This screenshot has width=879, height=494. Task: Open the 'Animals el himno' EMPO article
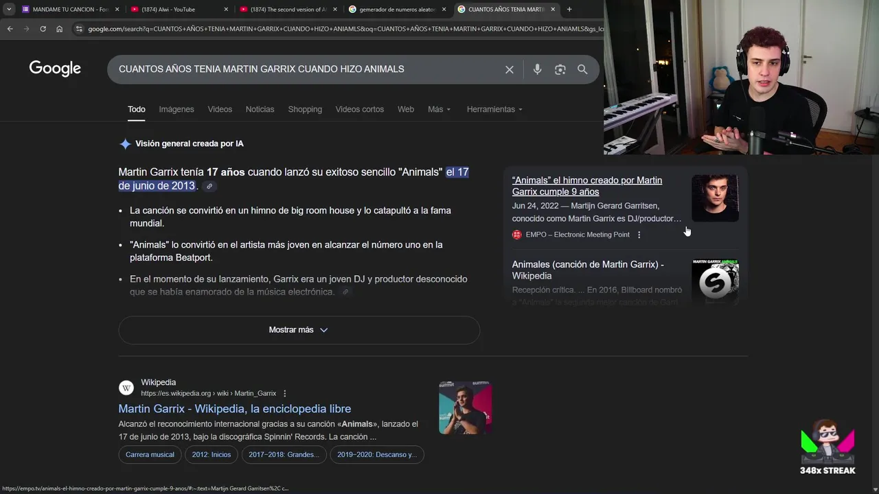[587, 186]
